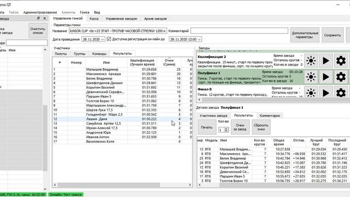Select row Максименко Аркаша in participants table
350x197 pixels.
click(x=122, y=74)
